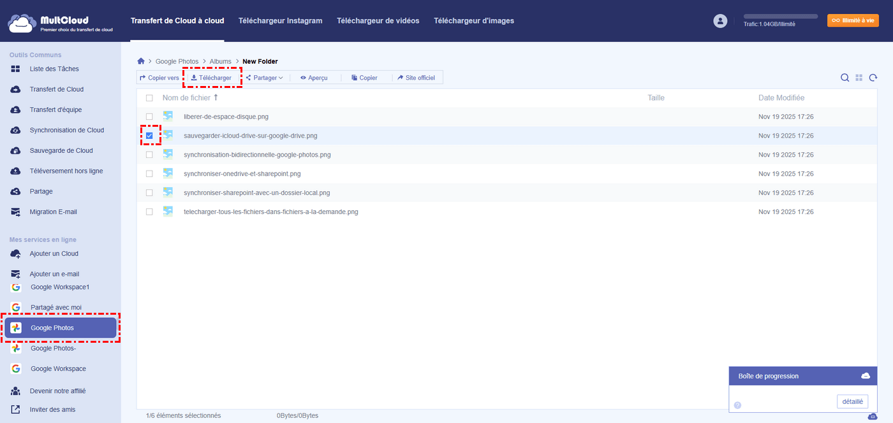
Task: Click the Aperçu button
Action: 314,78
